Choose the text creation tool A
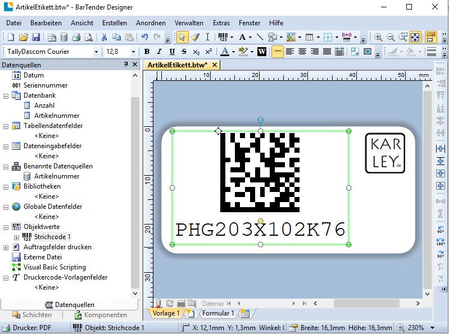Image resolution: width=449 pixels, height=334 pixels. 243,37
